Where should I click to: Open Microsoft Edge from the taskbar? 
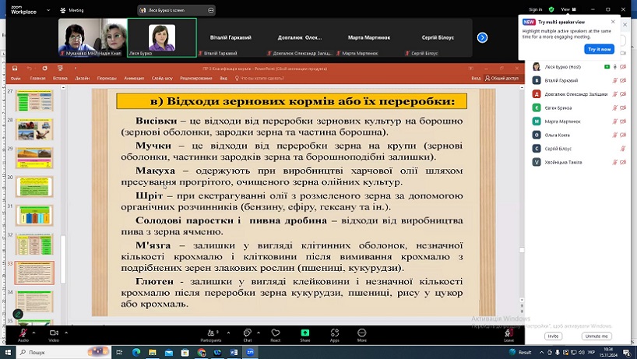click(x=135, y=352)
